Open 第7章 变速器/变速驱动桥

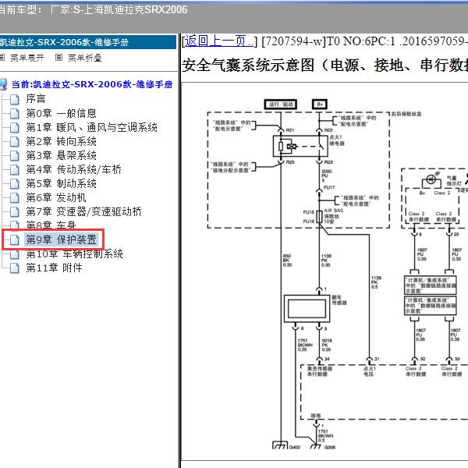coord(84,211)
